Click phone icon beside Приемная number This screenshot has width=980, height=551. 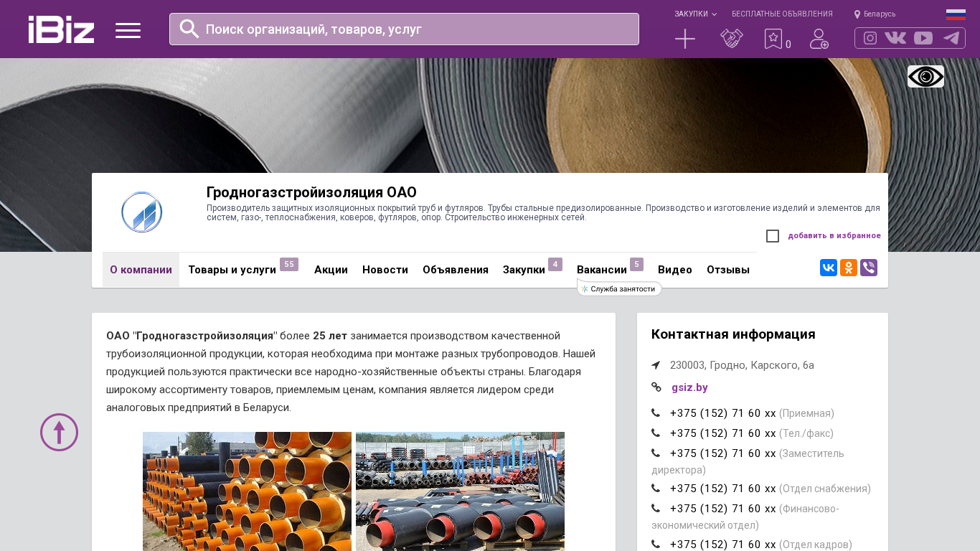(x=656, y=413)
